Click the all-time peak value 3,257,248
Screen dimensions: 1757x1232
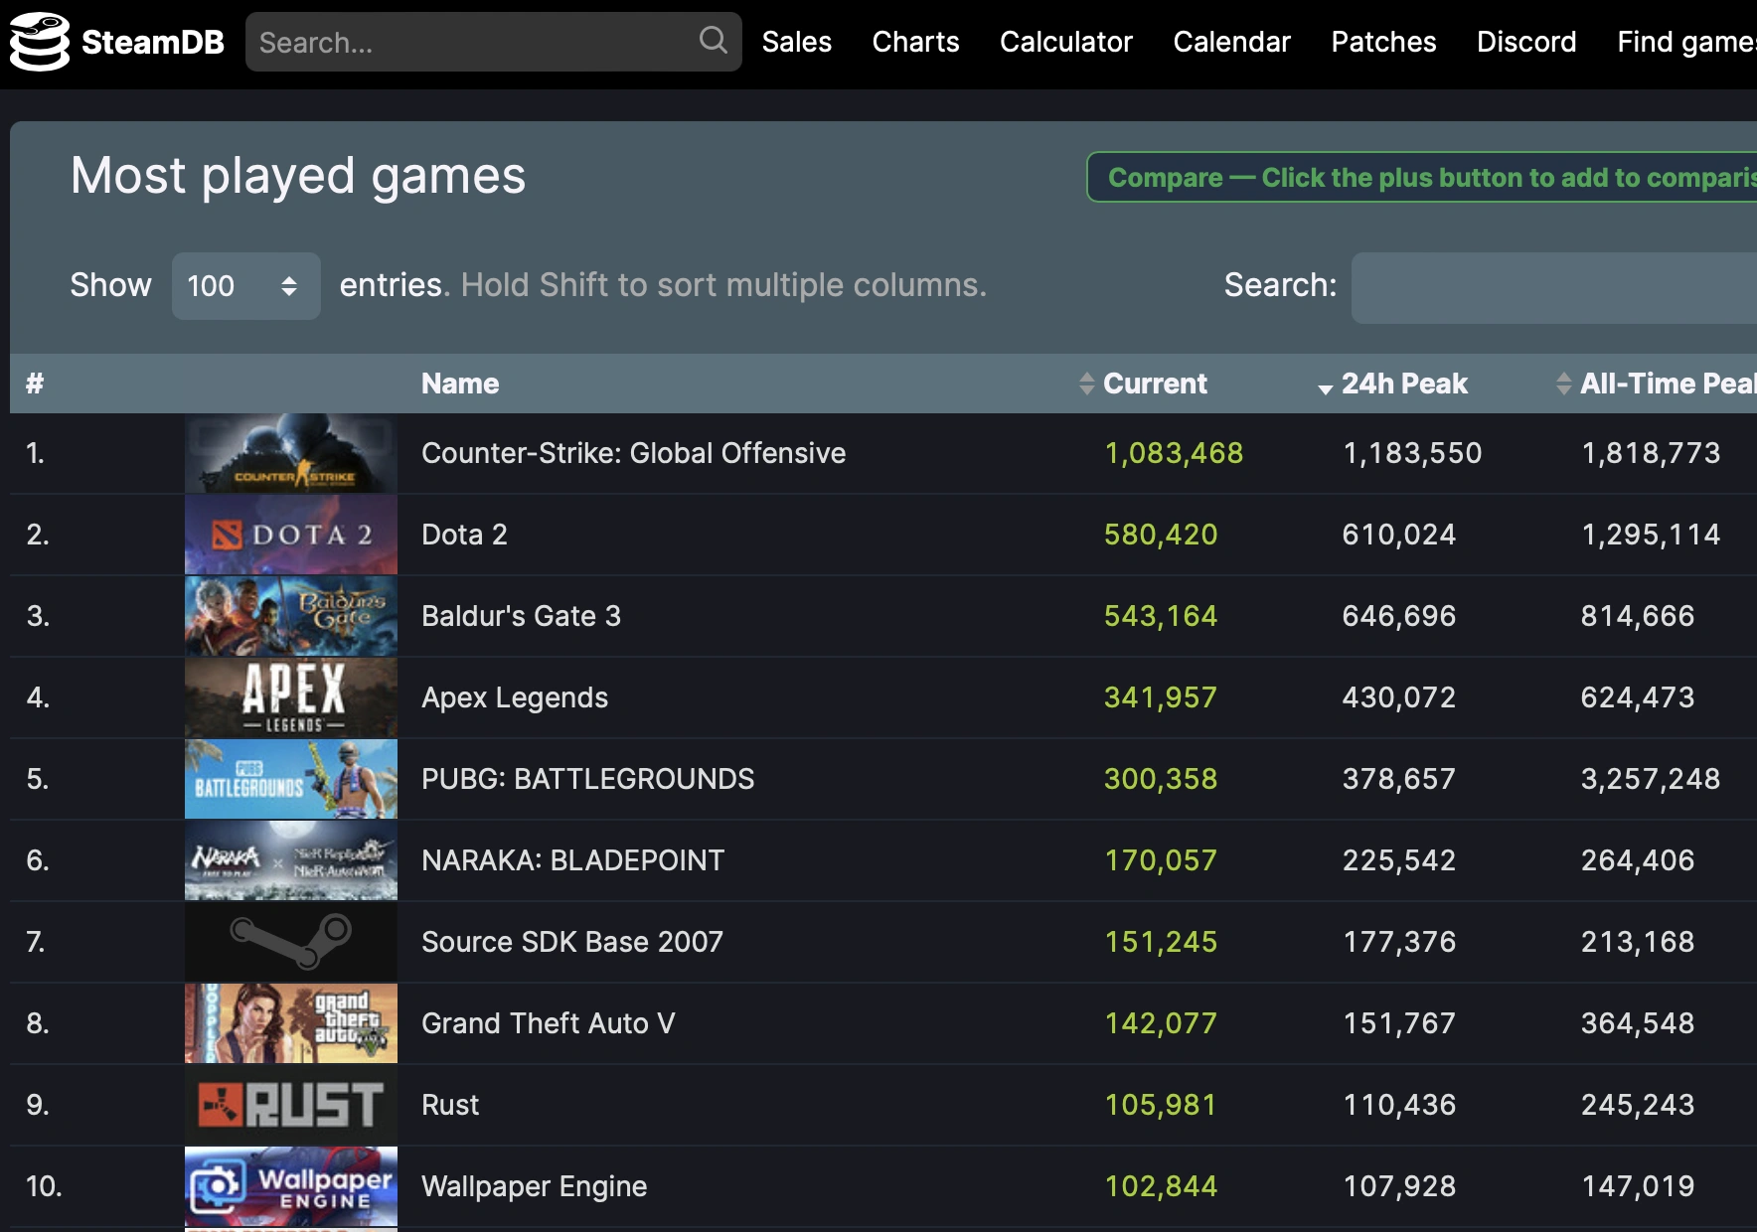click(x=1651, y=779)
